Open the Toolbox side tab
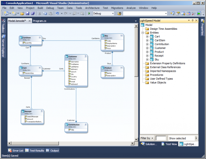This screenshot has width=206, height=159. pos(3,26)
